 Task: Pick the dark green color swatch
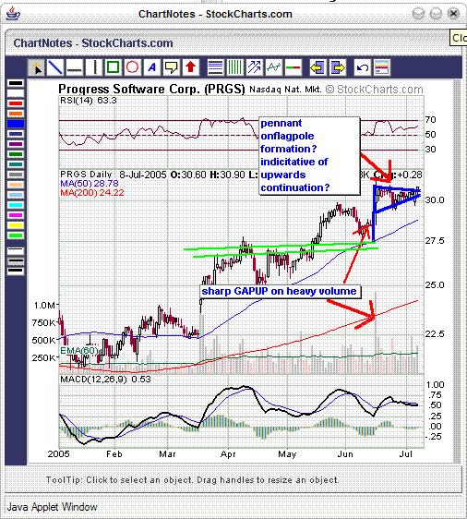pos(16,154)
